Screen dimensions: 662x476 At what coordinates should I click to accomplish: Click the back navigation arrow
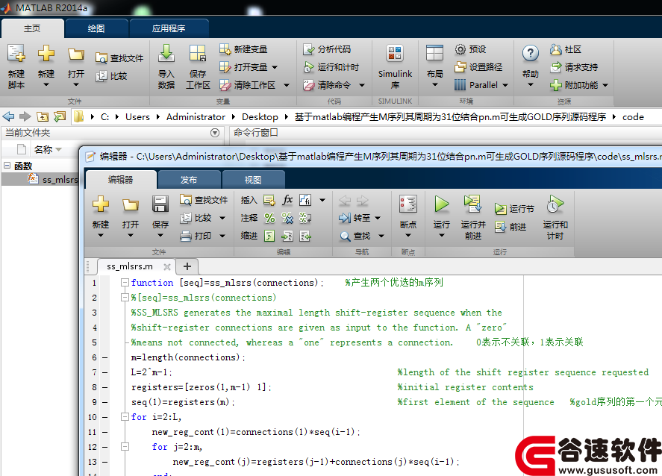[x=8, y=117]
